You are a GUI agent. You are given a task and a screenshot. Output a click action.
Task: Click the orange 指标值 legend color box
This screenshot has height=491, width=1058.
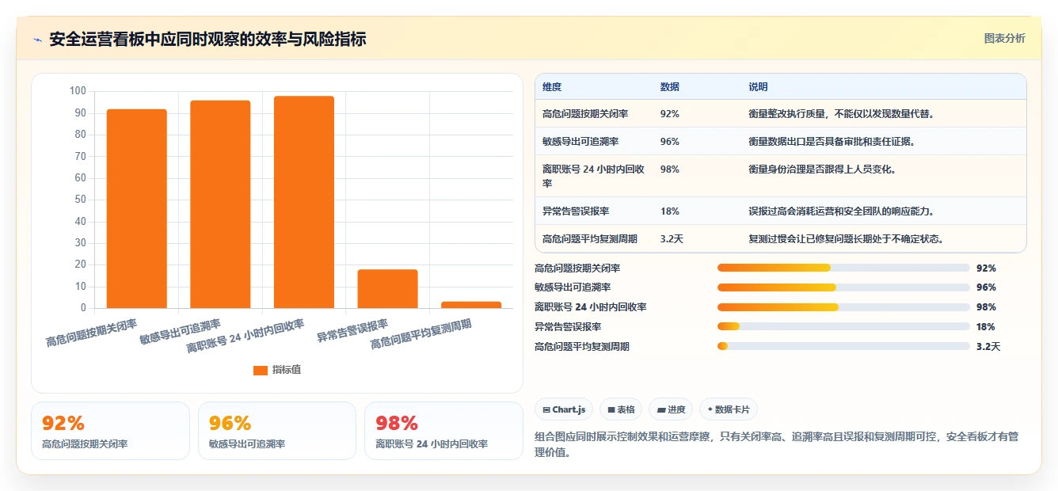[261, 371]
